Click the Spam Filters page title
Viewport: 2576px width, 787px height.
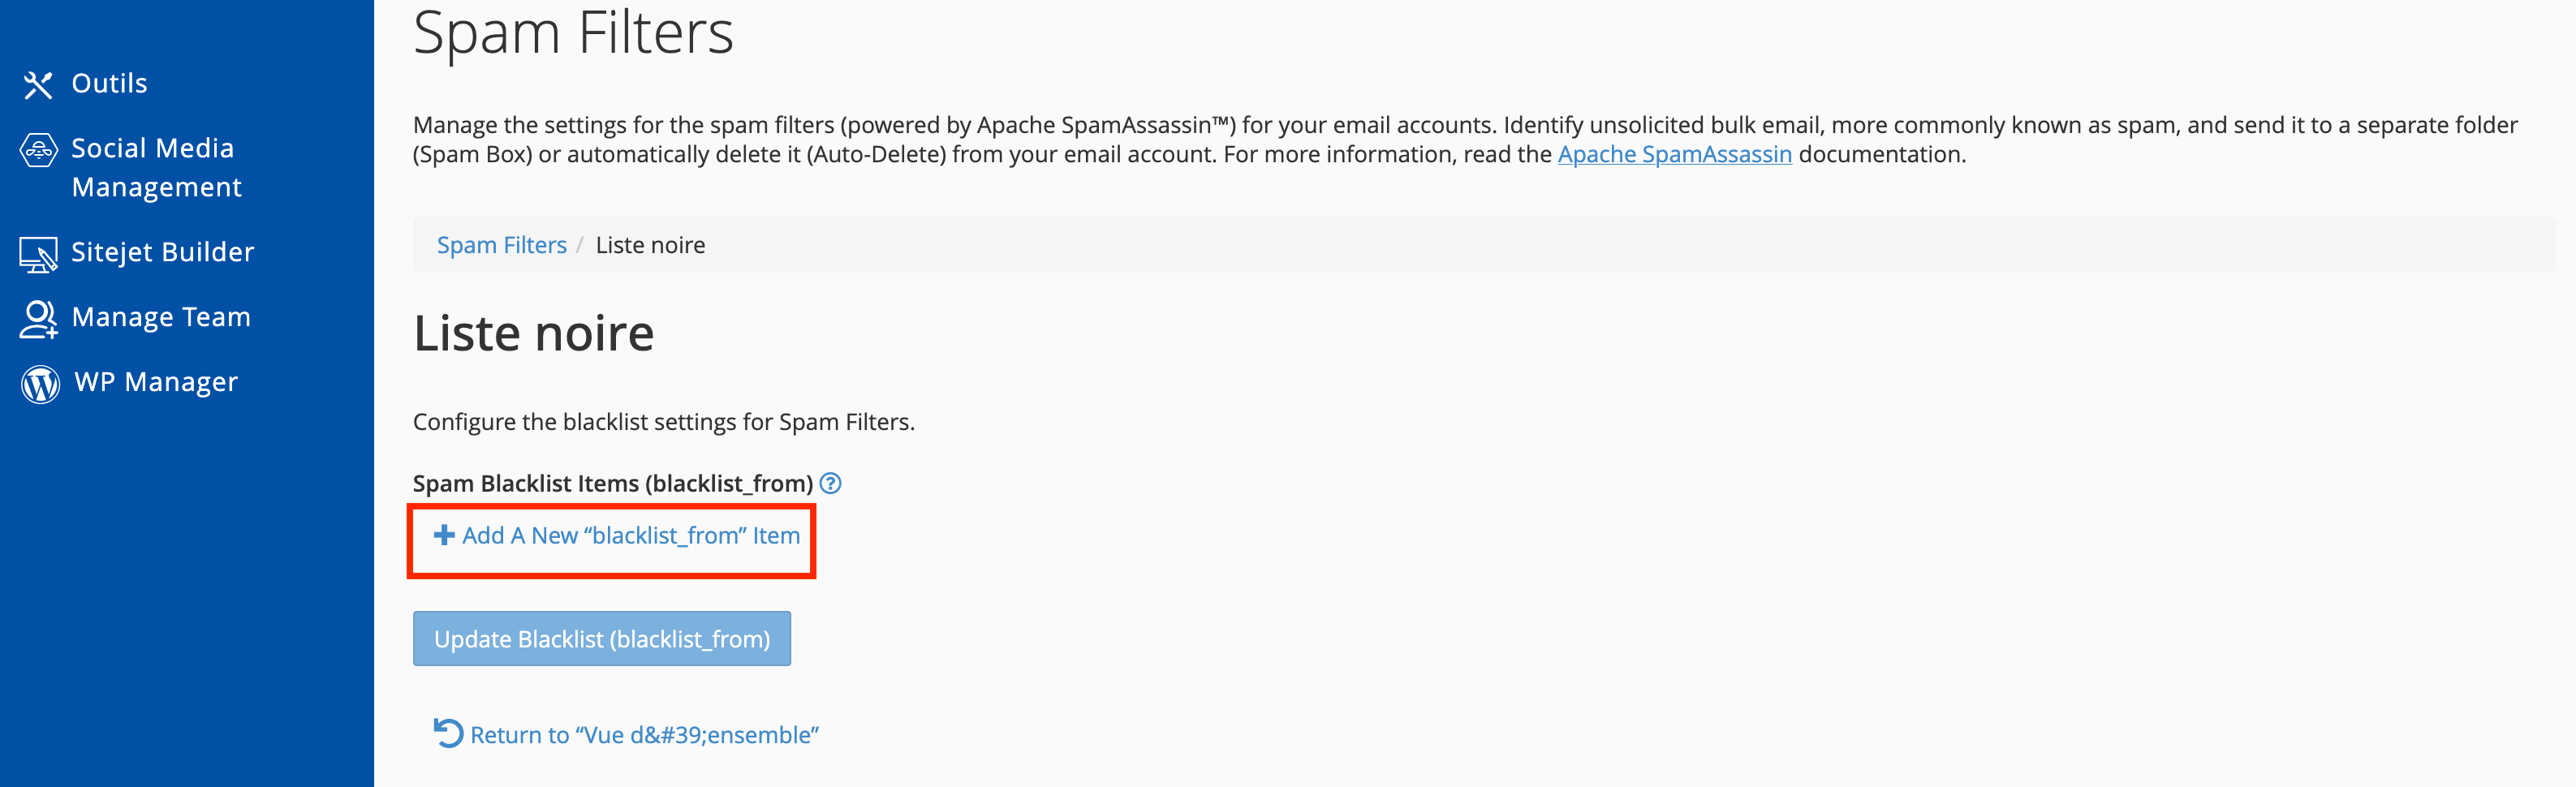click(x=573, y=33)
